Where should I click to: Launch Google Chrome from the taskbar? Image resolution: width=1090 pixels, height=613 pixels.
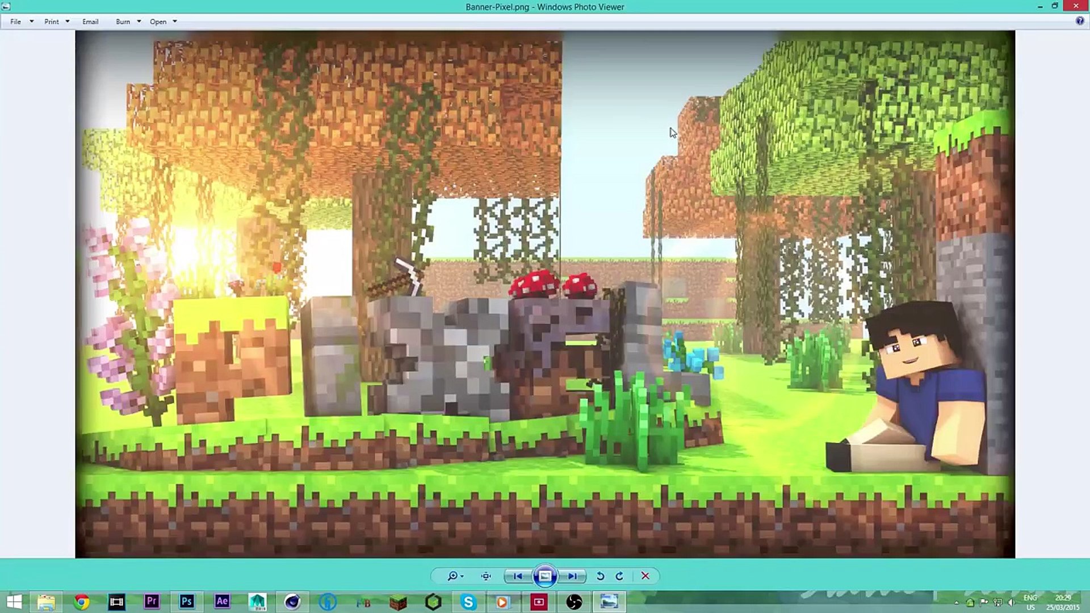[x=82, y=602]
